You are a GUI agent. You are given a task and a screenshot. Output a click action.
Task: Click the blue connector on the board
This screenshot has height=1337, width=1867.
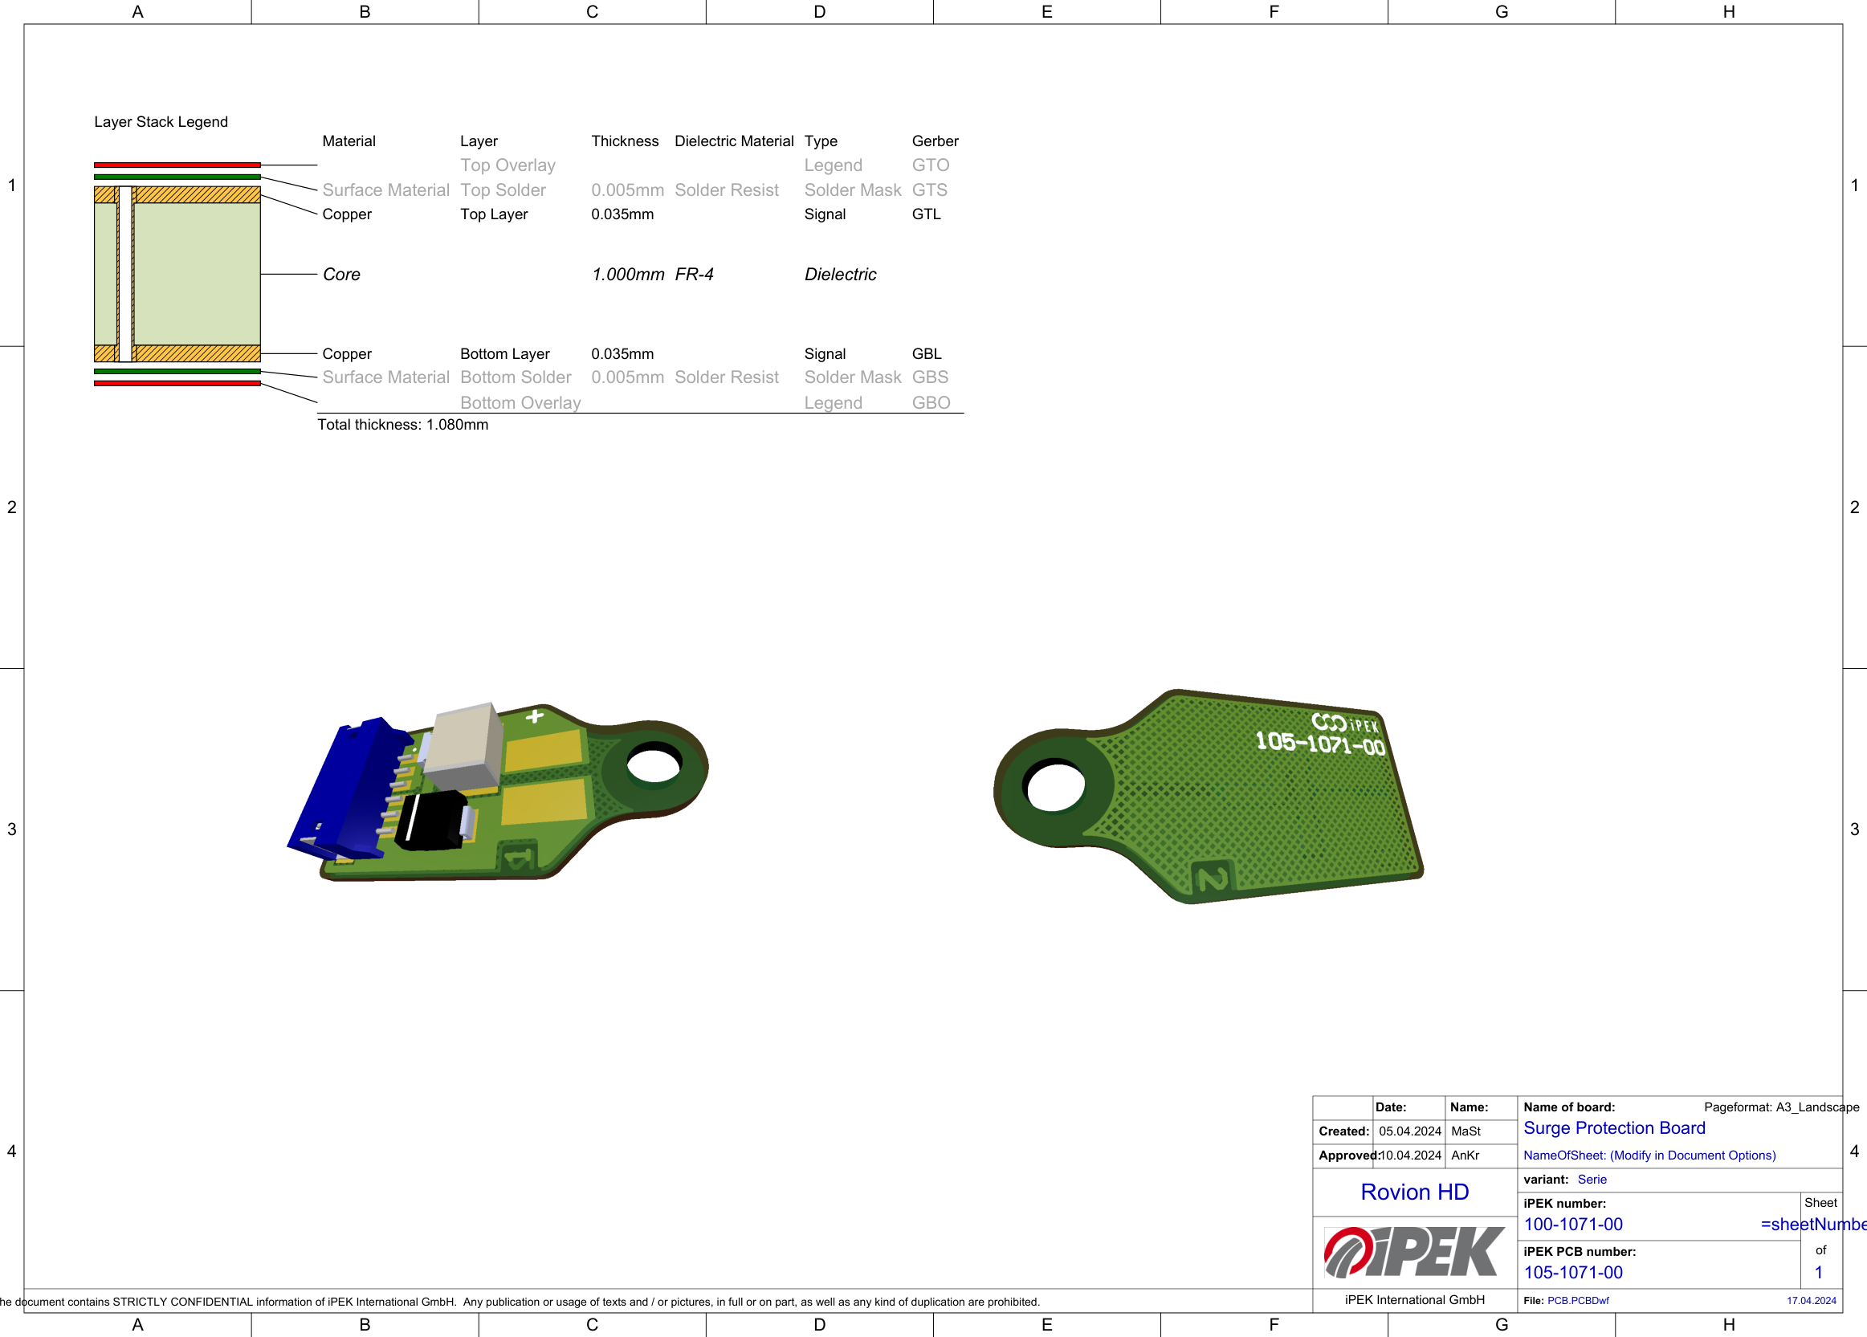click(350, 790)
